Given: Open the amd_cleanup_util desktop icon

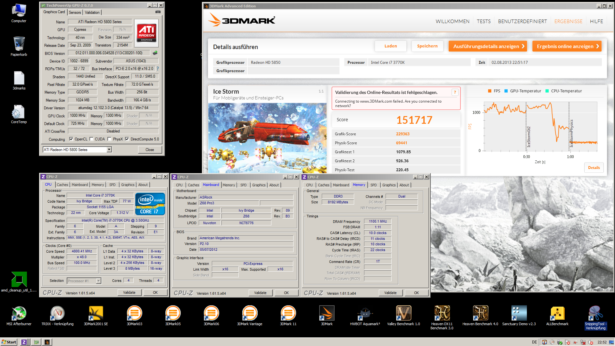Looking at the screenshot, I should coord(19,282).
